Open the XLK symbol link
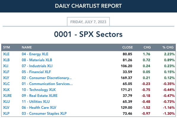This screenshot has width=177, height=118. coord(6,90)
